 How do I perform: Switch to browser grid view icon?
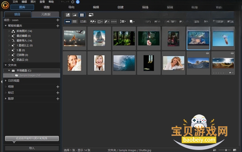pos(82,15)
